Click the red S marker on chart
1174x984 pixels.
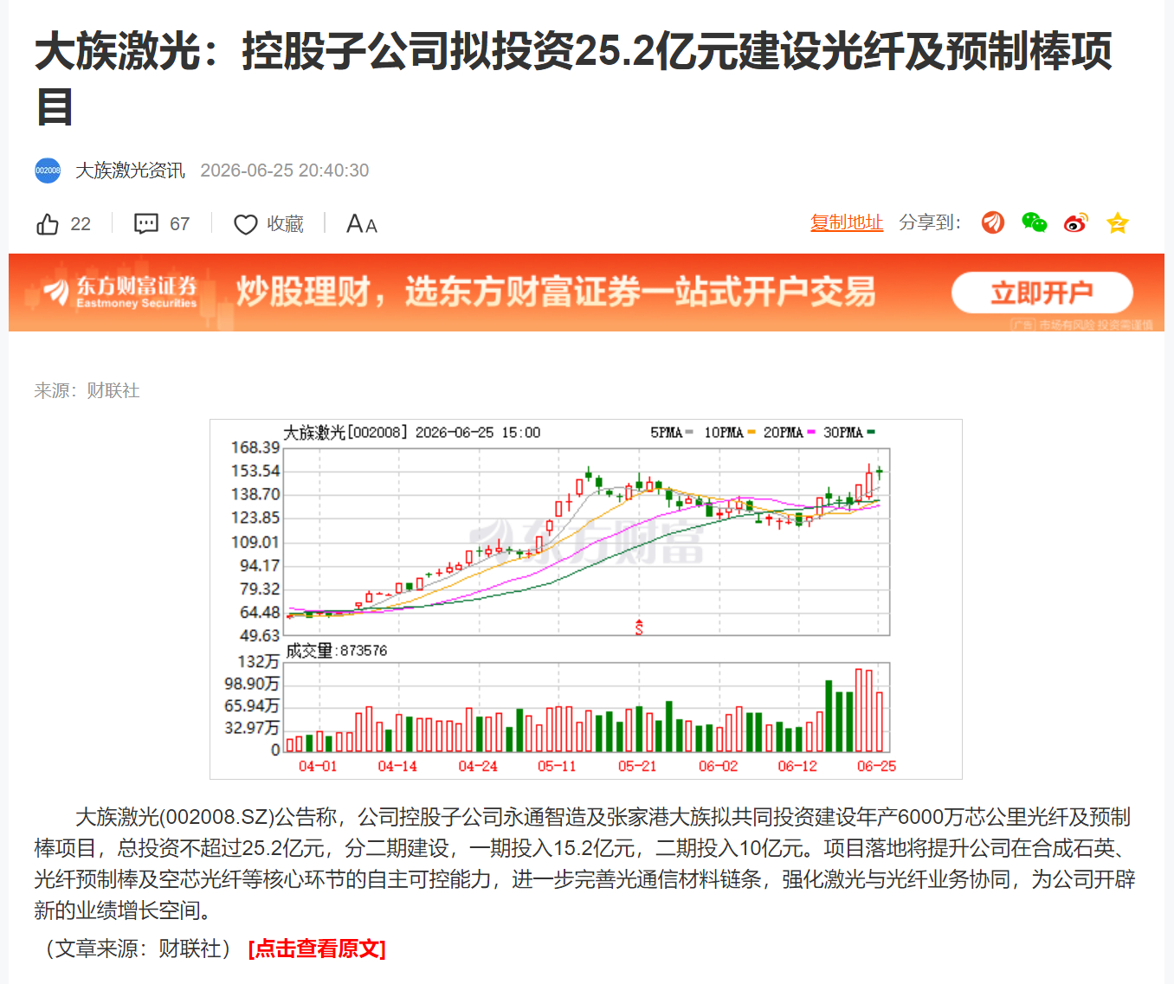[639, 627]
